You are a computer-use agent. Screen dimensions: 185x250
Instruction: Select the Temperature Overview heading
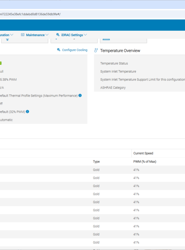tap(120, 51)
